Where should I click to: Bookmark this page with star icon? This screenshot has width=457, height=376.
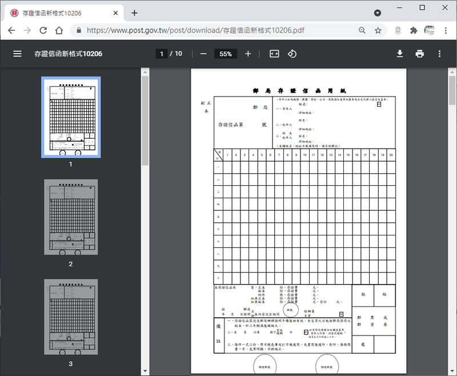(378, 30)
